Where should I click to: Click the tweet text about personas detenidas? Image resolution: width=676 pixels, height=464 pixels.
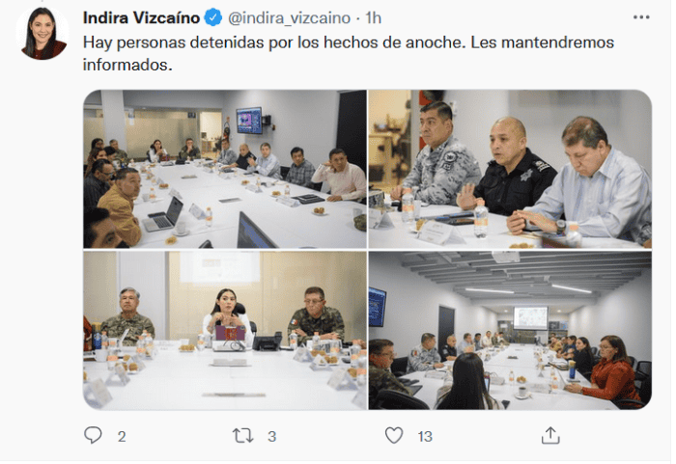(349, 53)
